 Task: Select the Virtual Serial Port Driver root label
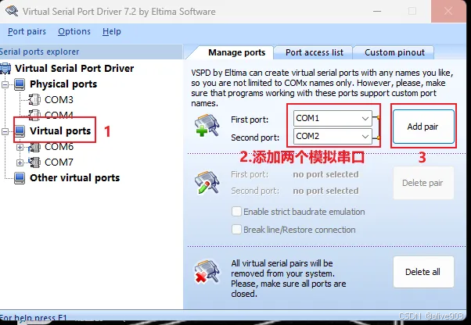(x=74, y=68)
